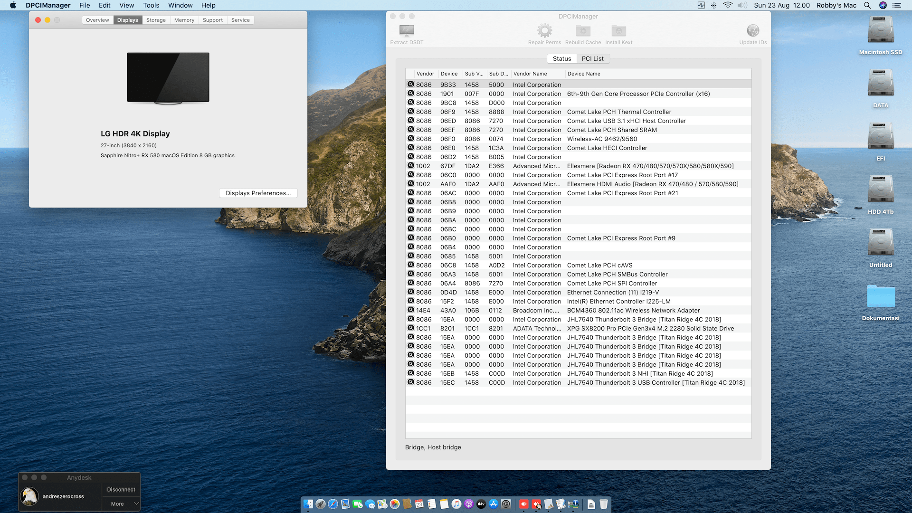The height and width of the screenshot is (513, 912).
Task: Open System Preferences from the Dock
Action: (x=506, y=504)
